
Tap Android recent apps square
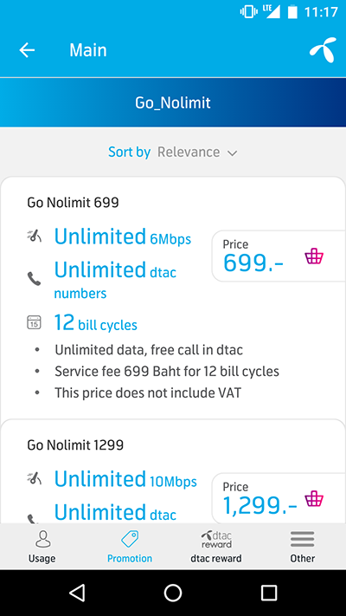pos(269,593)
